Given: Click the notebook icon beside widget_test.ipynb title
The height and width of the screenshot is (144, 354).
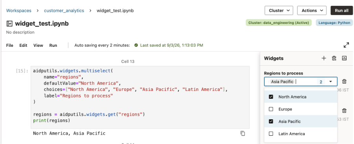Looking at the screenshot, I should (9, 24).
